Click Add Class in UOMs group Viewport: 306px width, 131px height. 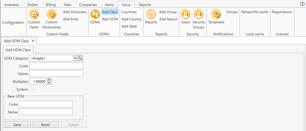coord(110,12)
